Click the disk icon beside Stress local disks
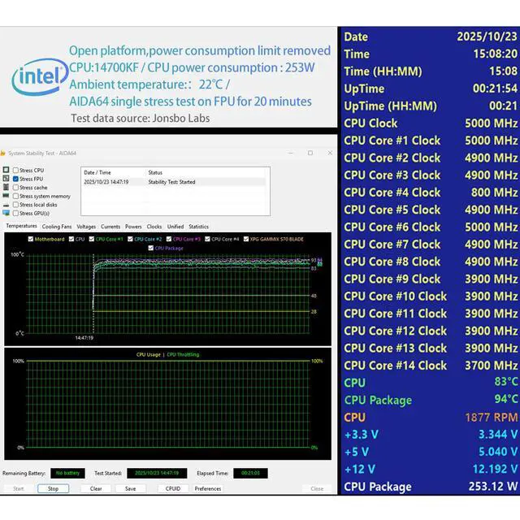The width and height of the screenshot is (520, 520). pyautogui.click(x=6, y=205)
